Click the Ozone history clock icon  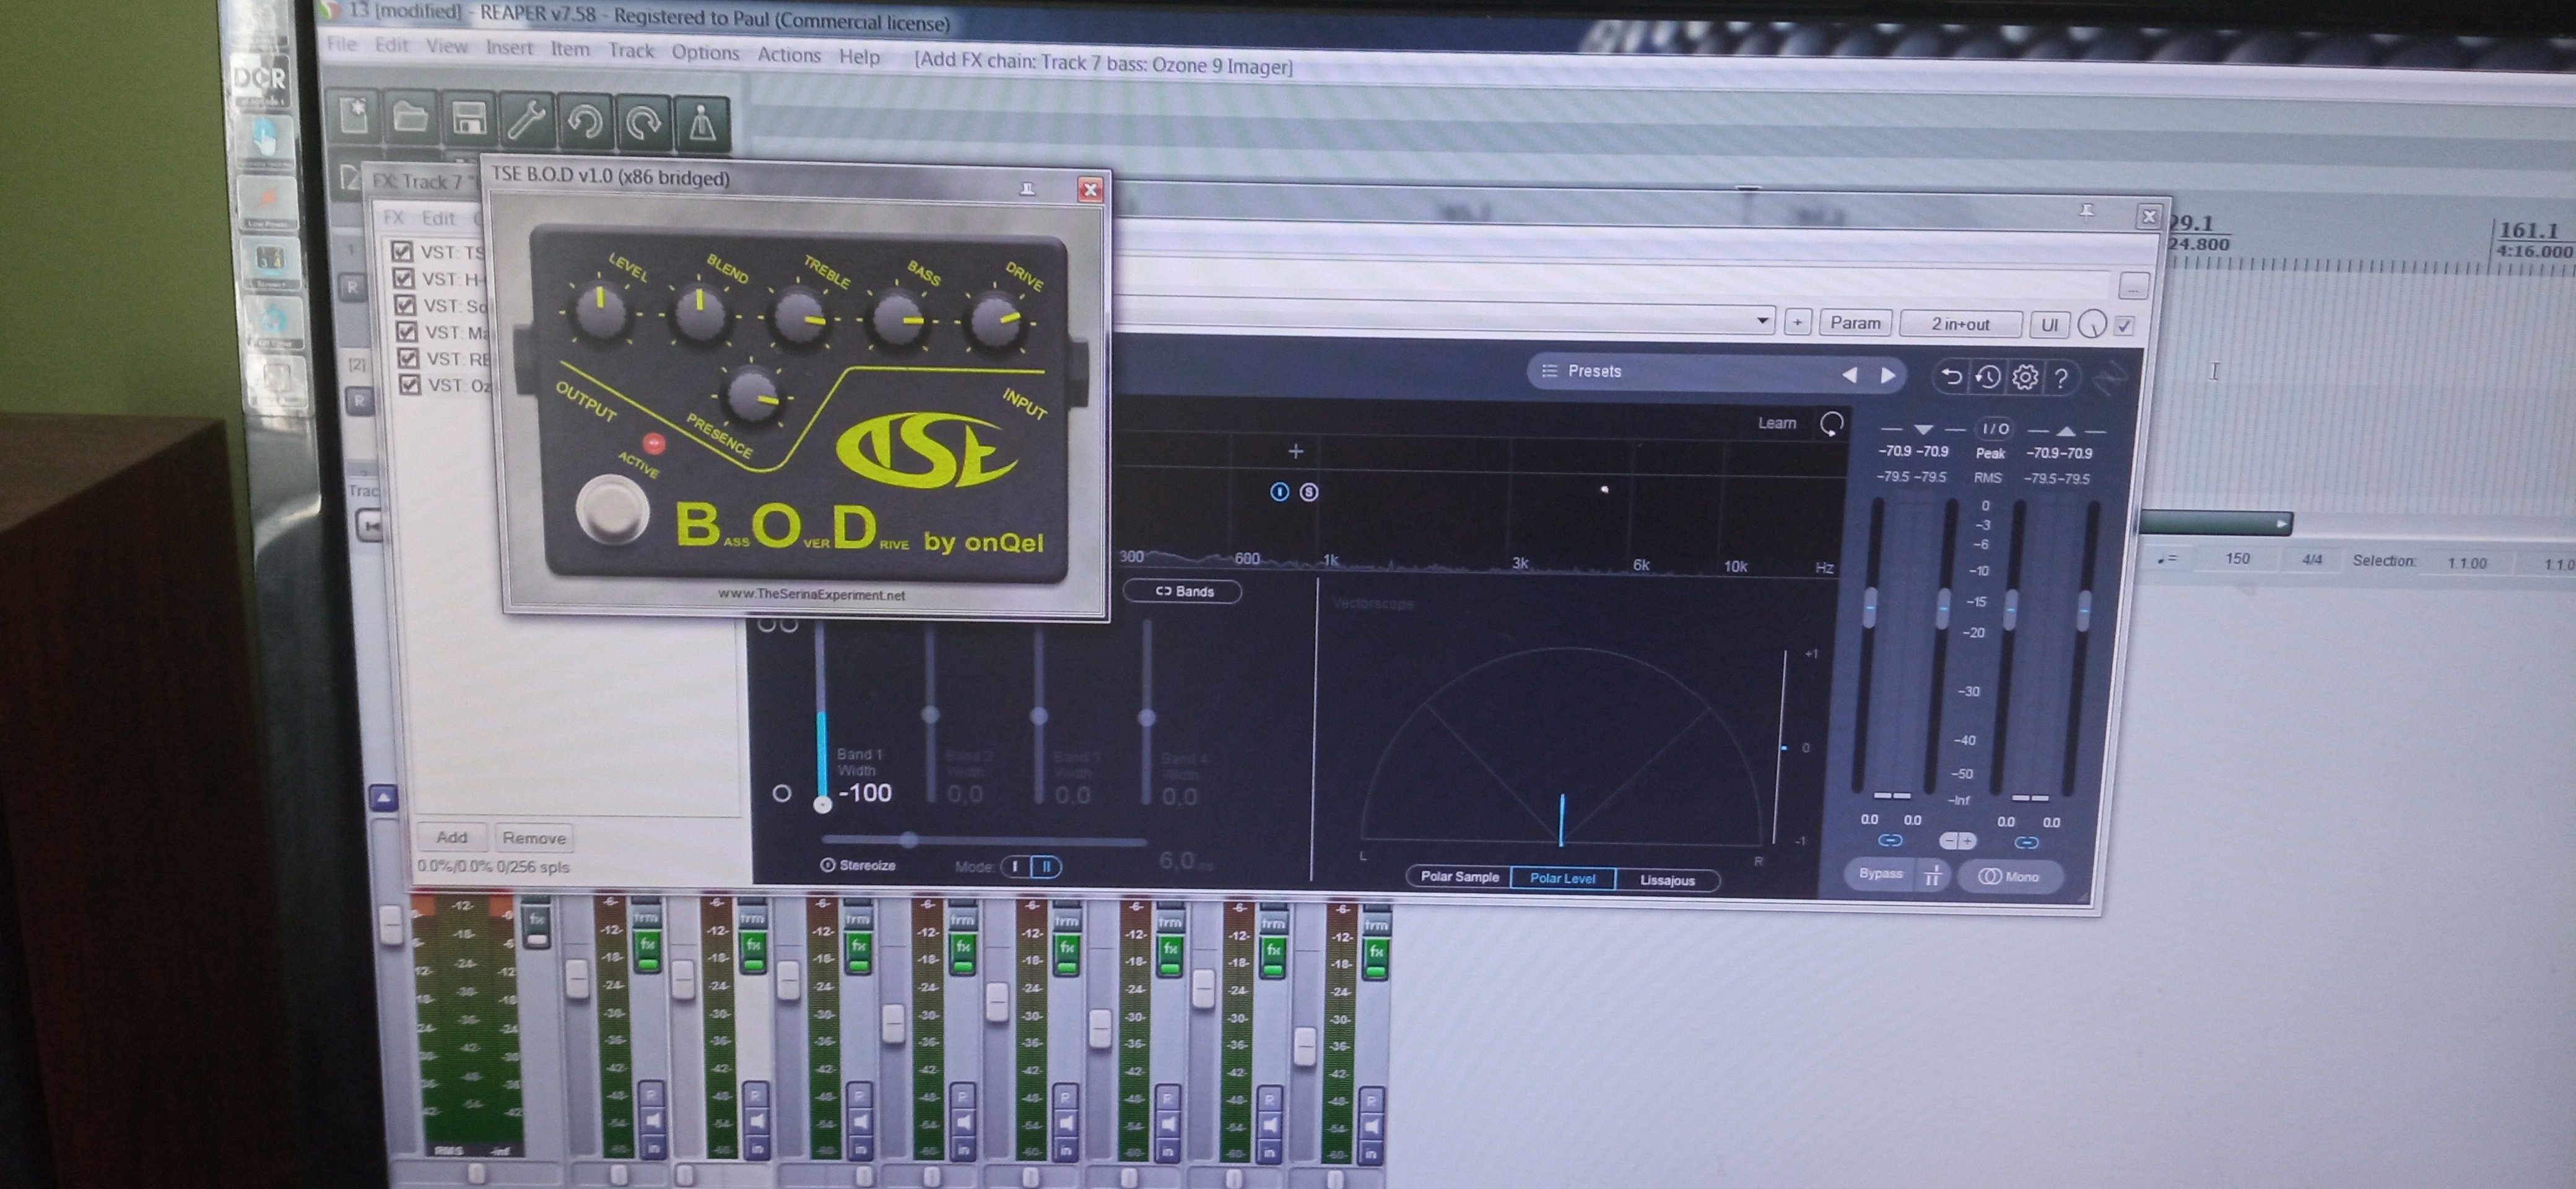[1988, 377]
